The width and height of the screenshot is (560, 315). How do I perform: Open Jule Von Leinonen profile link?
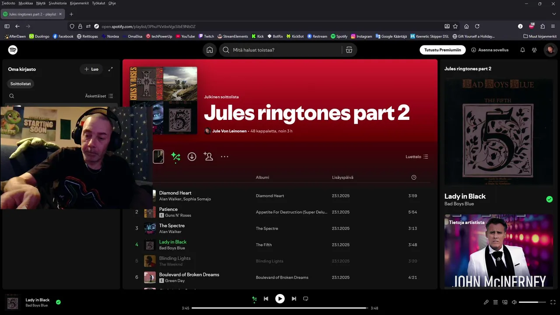point(229,131)
